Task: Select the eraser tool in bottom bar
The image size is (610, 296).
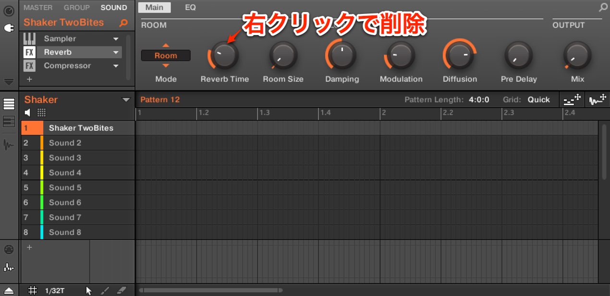Action: [121, 290]
